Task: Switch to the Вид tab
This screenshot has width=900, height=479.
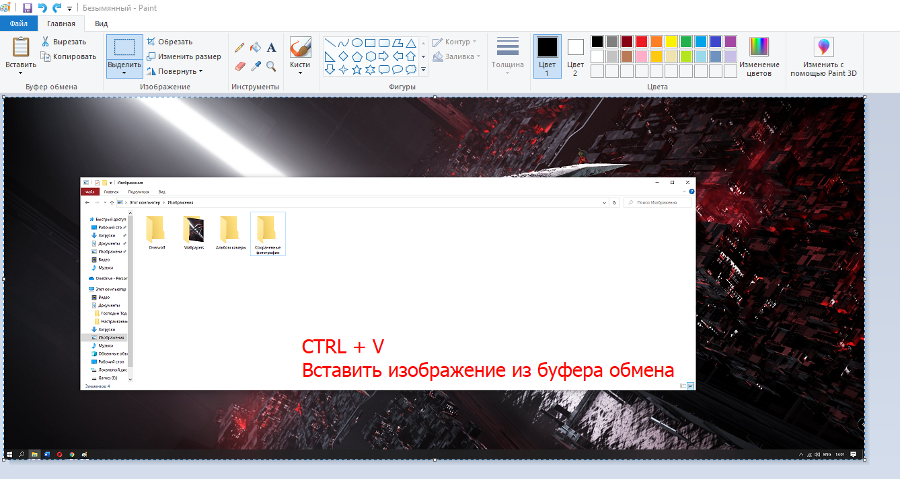Action: pyautogui.click(x=101, y=24)
